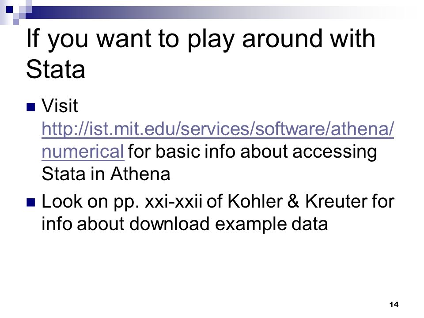Click the words "Look on pp."

(x=90, y=202)
